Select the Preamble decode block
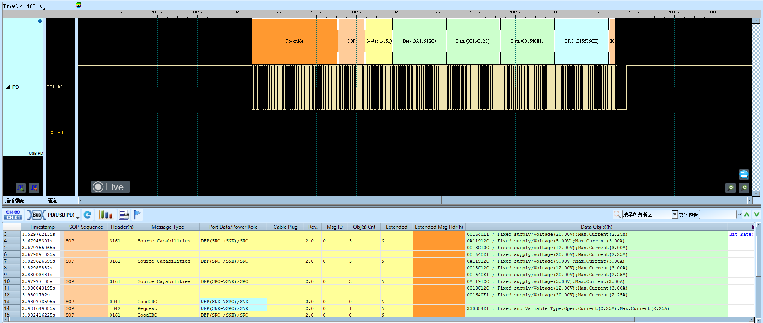This screenshot has width=763, height=323. pos(295,41)
